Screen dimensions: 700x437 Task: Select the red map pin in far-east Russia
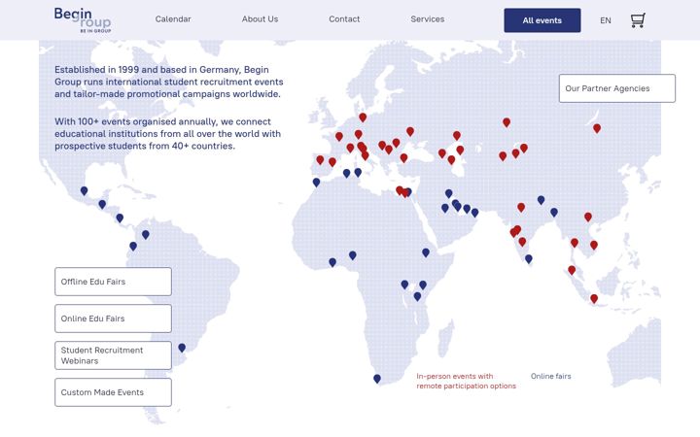[x=597, y=128]
